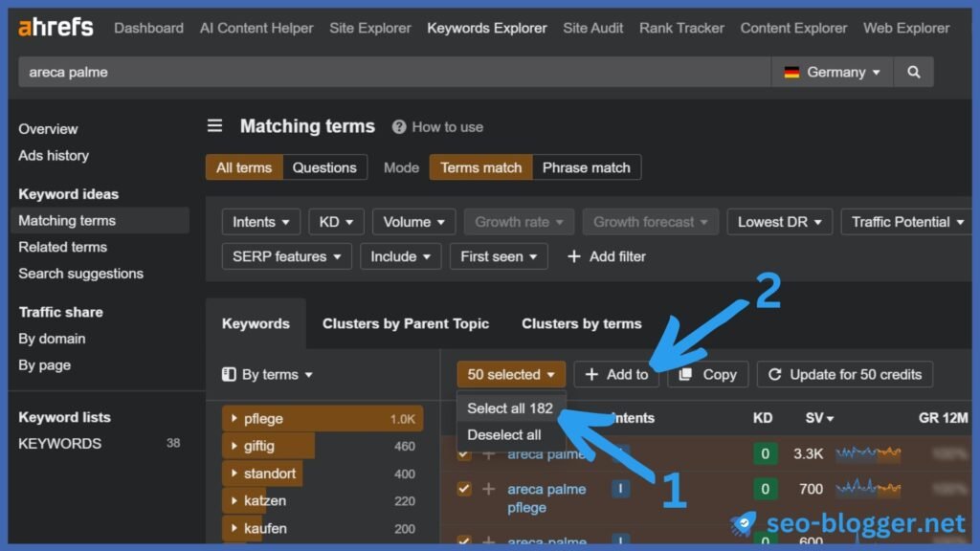Open Web Explorer
The width and height of the screenshot is (980, 551).
coord(906,28)
